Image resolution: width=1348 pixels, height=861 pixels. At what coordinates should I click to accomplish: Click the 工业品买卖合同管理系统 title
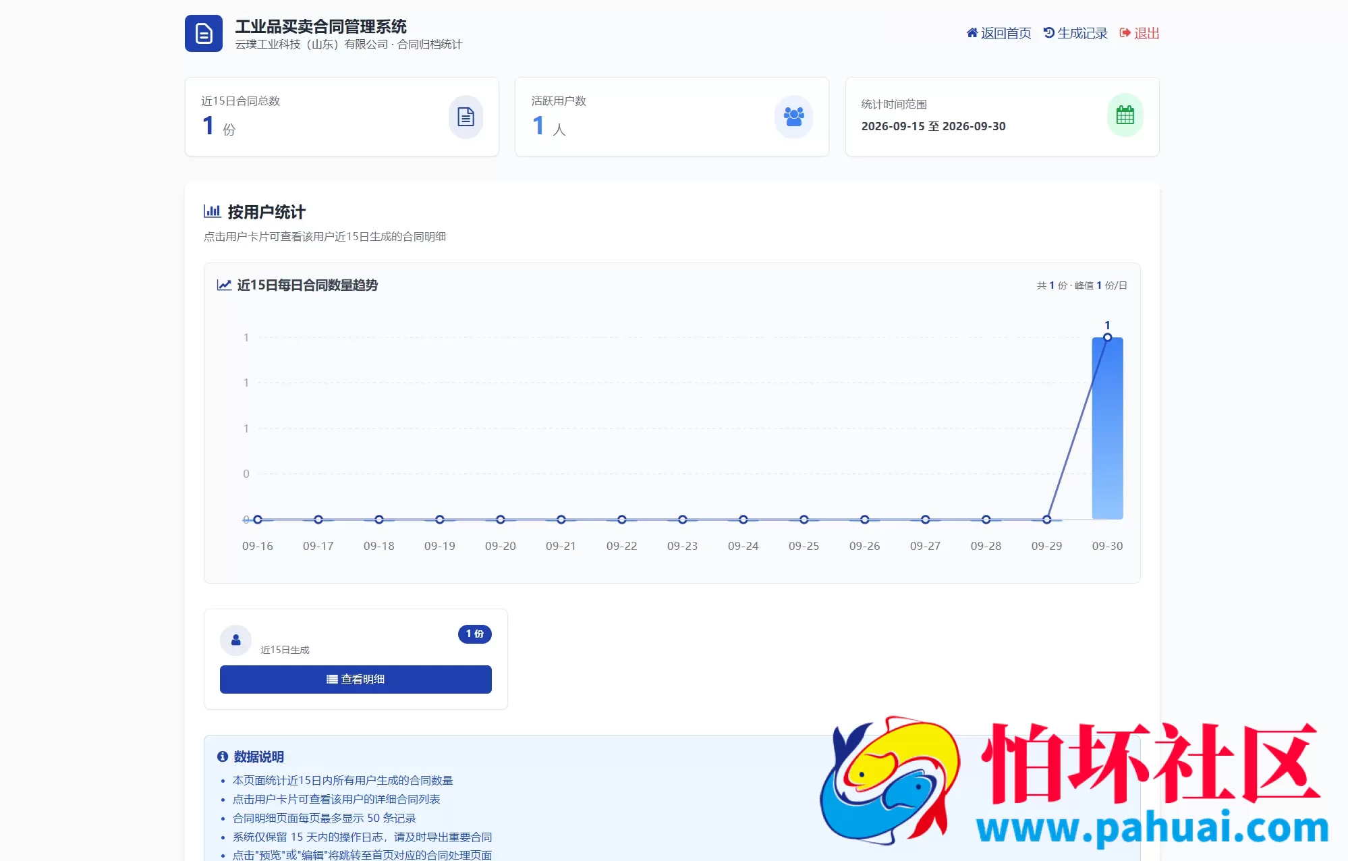320,26
